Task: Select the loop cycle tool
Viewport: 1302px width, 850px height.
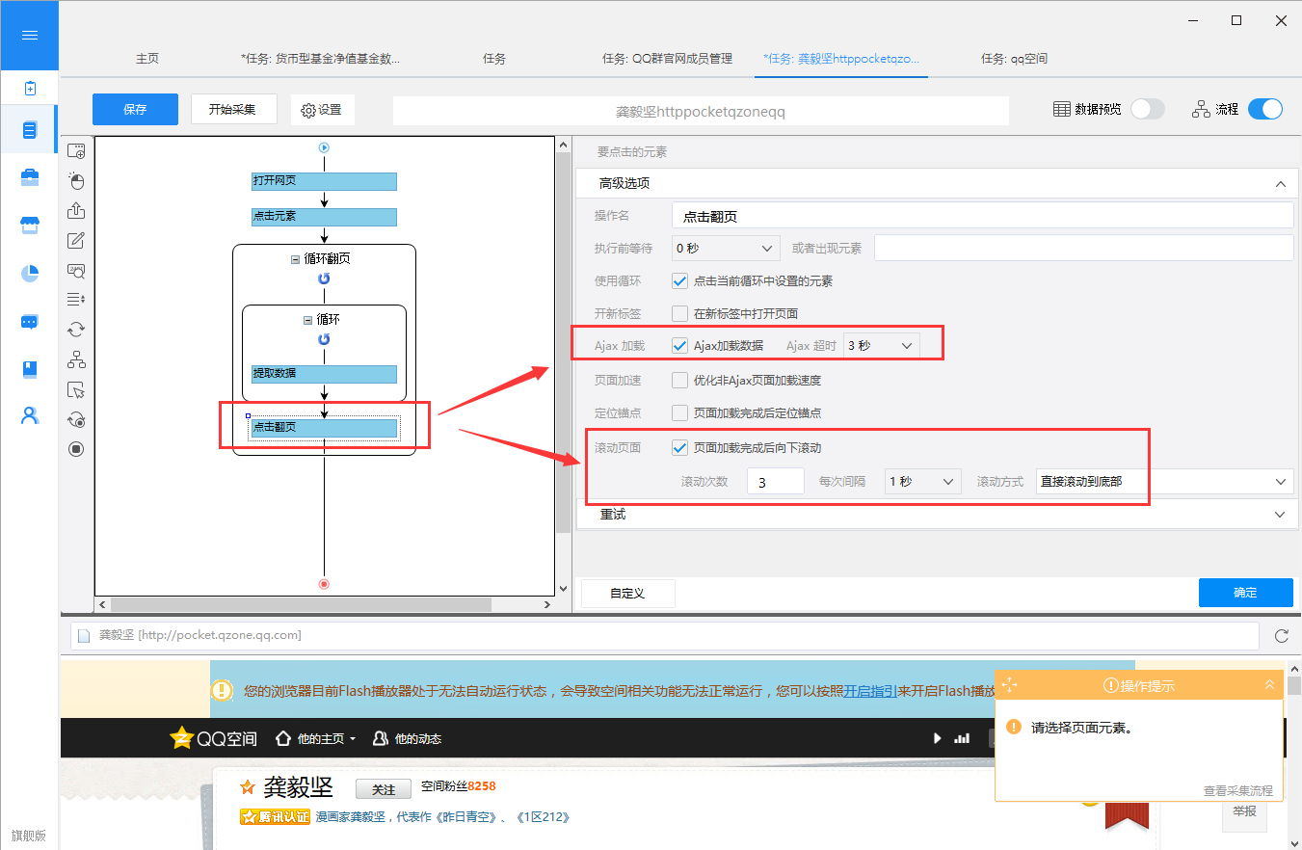Action: tap(76, 330)
